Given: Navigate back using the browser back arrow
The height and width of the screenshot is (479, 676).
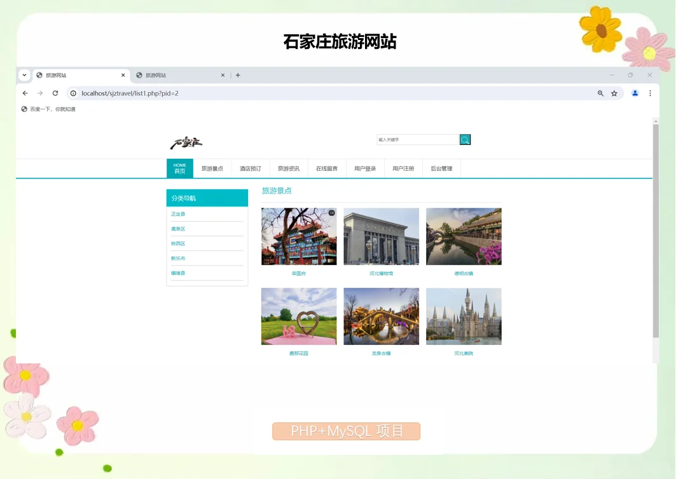Looking at the screenshot, I should (25, 93).
